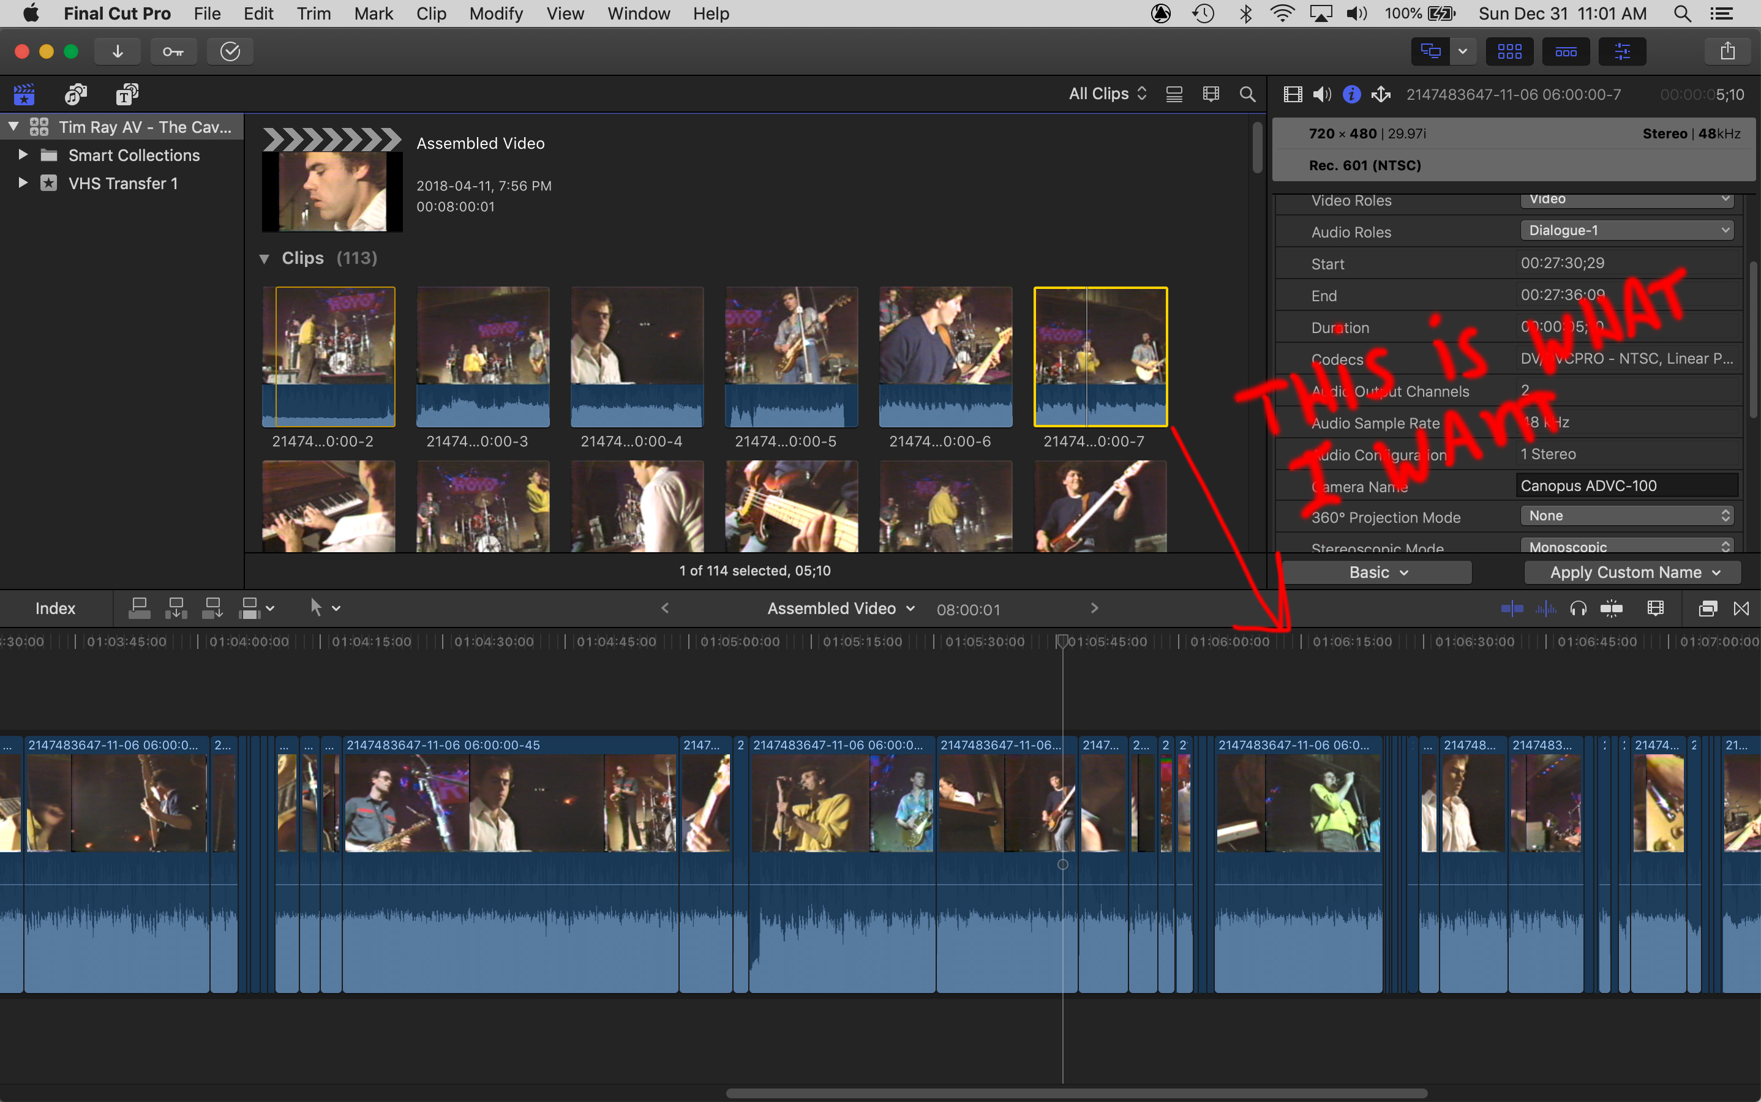Open the Modify menu
Viewport: 1761px width, 1102px height.
(497, 13)
